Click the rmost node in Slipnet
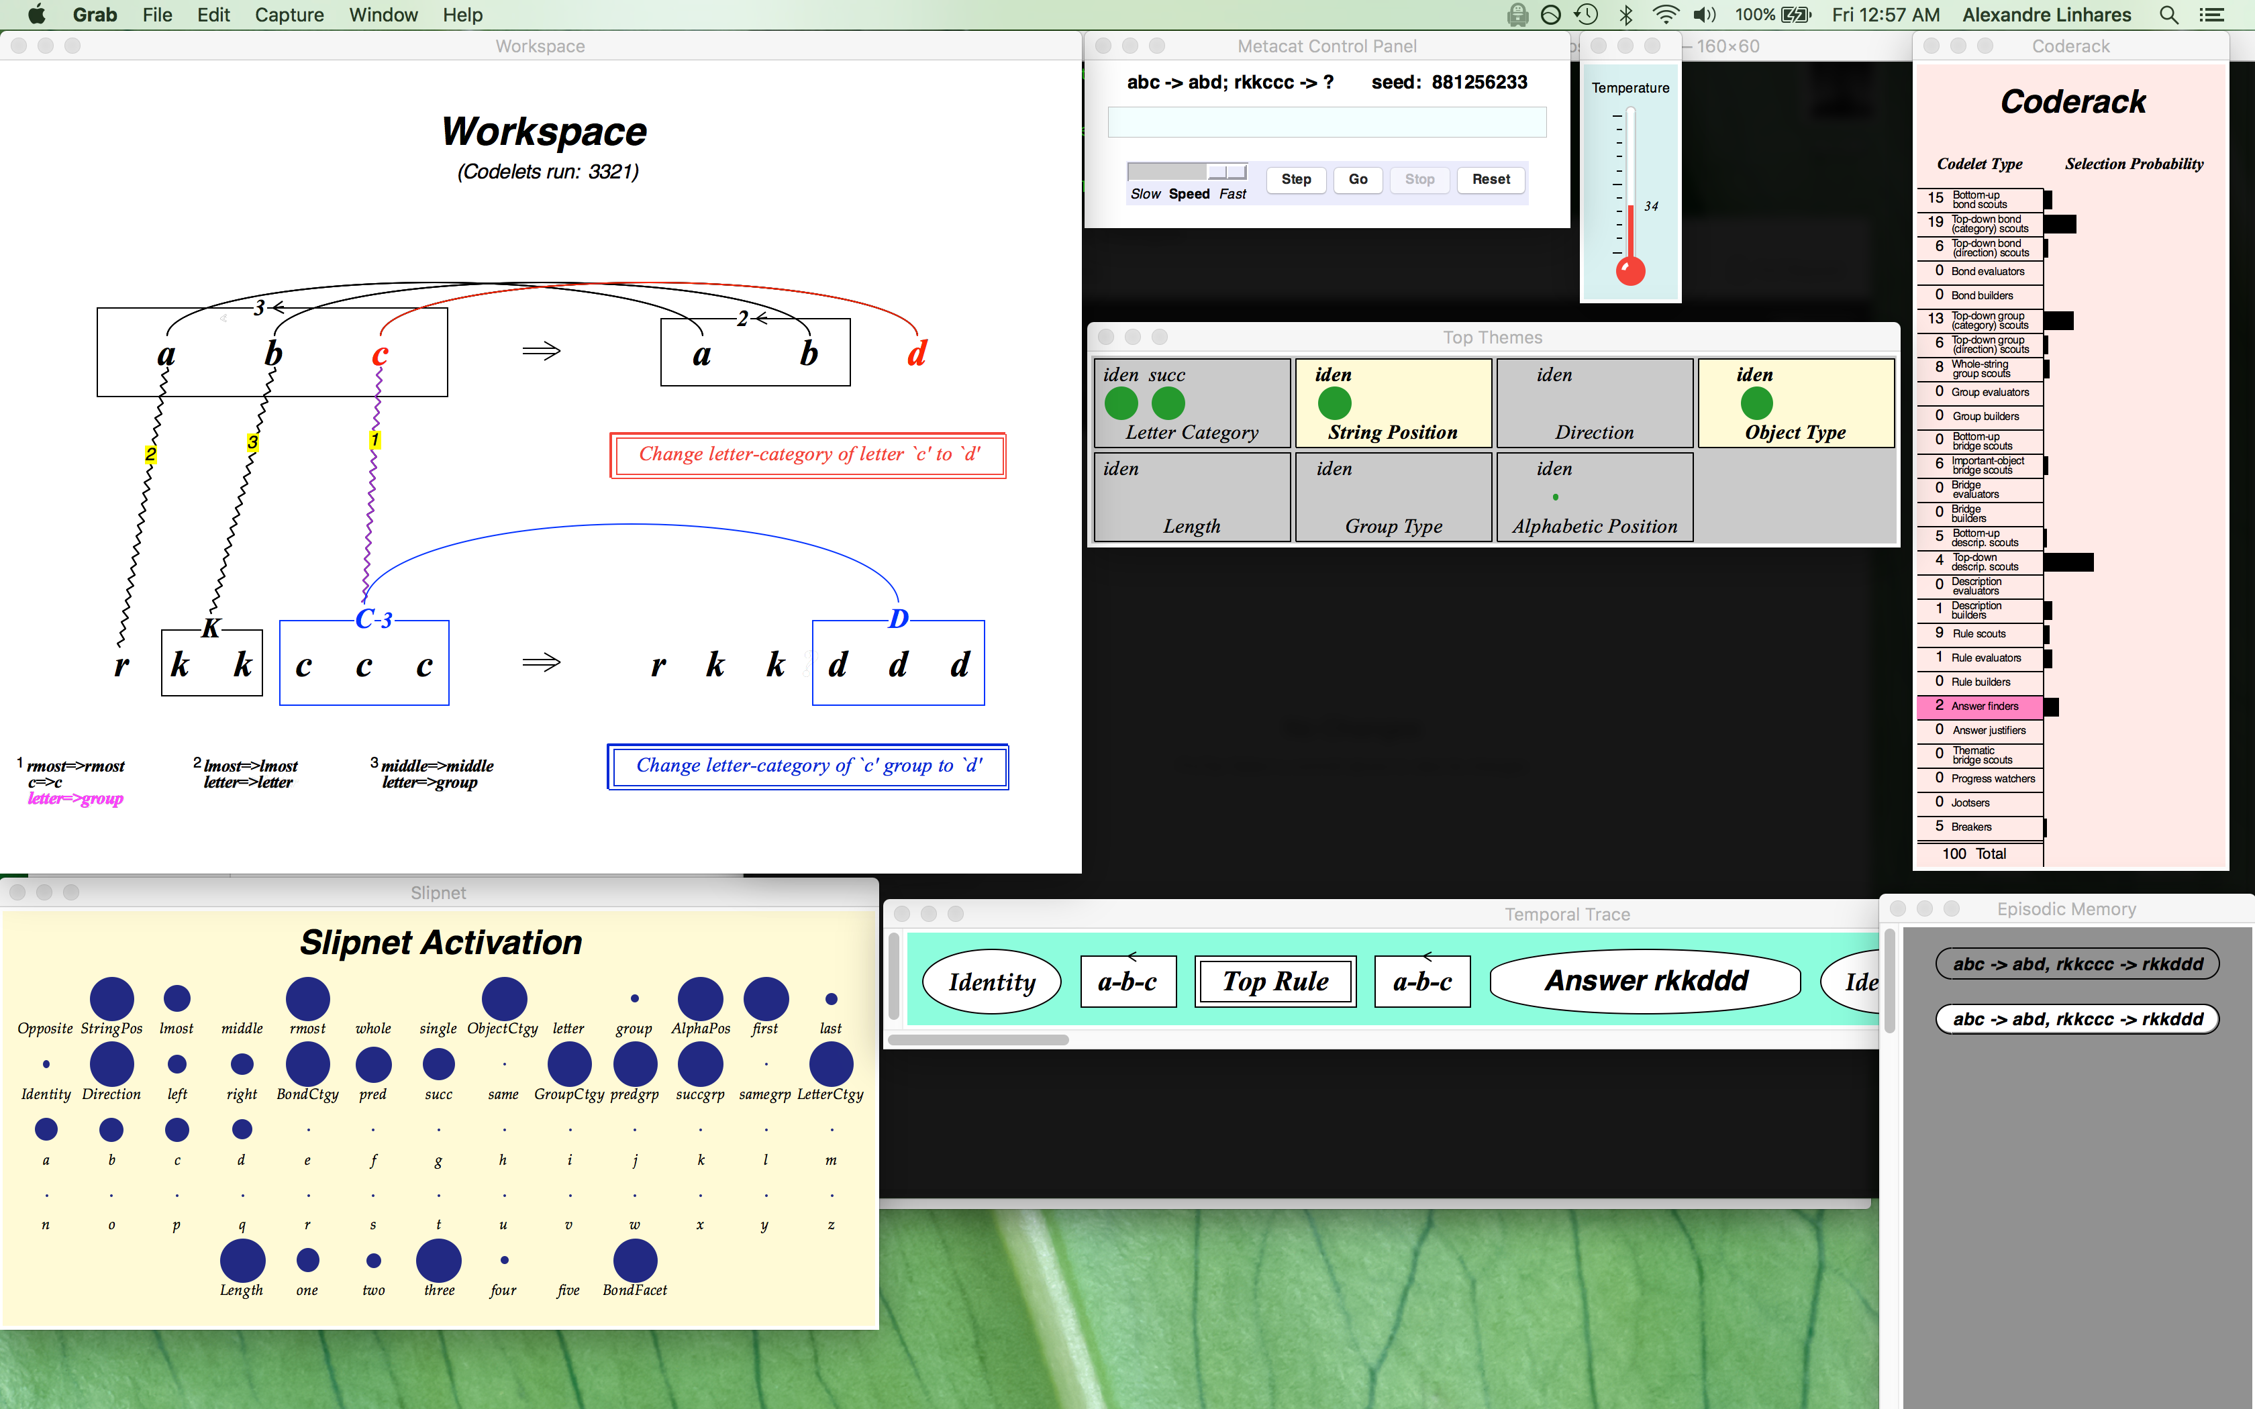Viewport: 2255px width, 1409px height. pos(307,999)
